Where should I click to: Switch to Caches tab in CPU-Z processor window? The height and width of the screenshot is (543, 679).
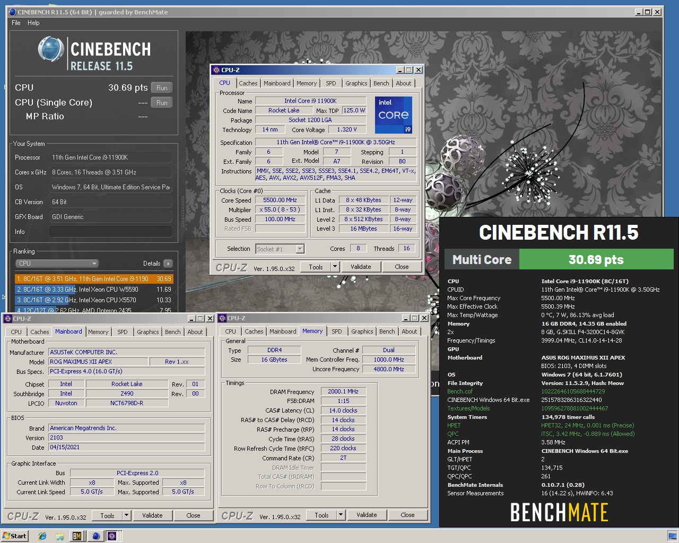(x=248, y=83)
